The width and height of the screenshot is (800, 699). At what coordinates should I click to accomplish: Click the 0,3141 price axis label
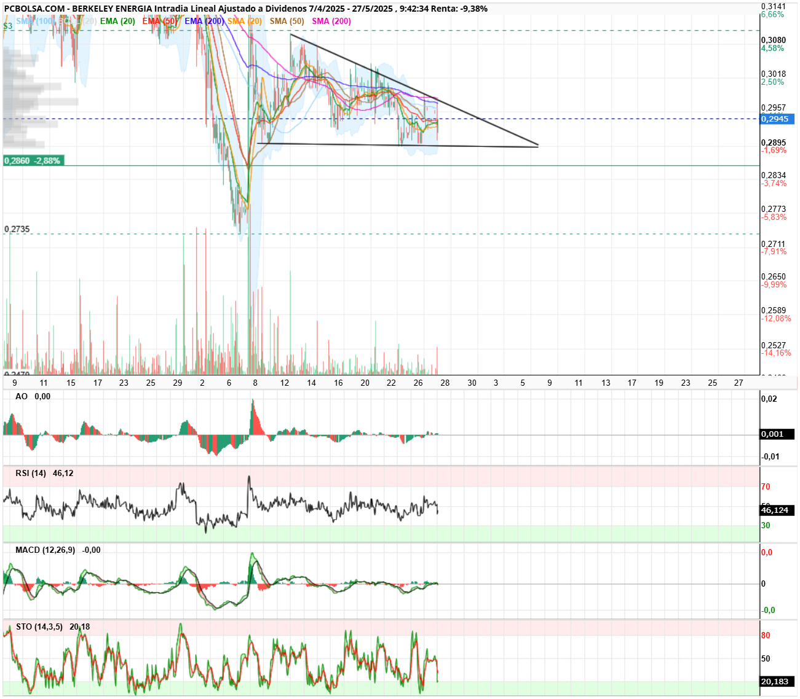click(774, 6)
